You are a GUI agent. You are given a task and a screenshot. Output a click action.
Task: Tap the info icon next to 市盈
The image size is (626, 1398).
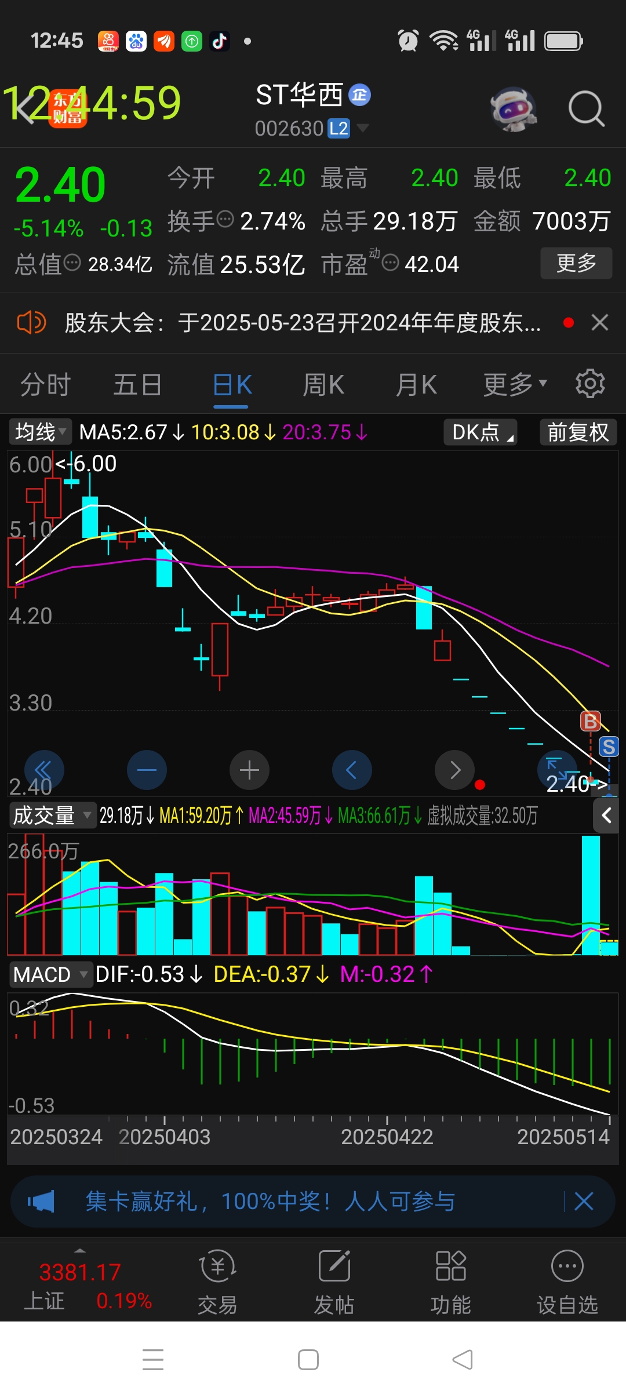coord(391,263)
